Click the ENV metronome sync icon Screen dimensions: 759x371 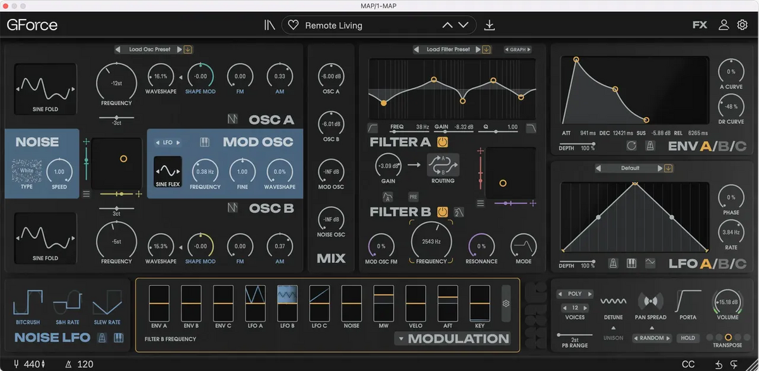point(650,146)
